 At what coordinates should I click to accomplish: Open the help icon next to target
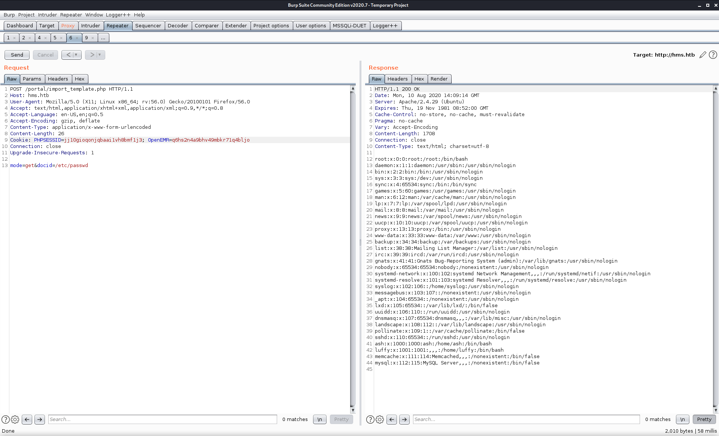(713, 55)
